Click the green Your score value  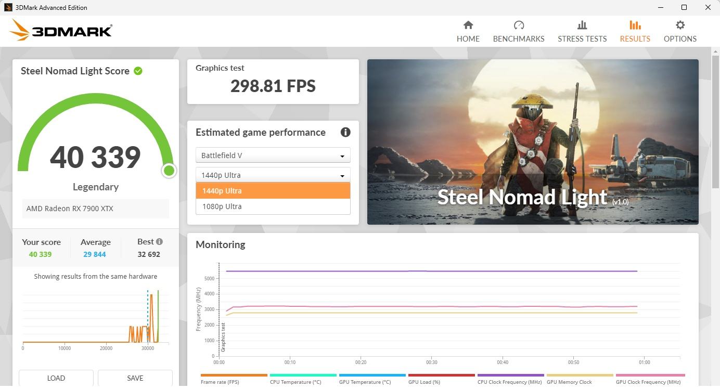[41, 254]
